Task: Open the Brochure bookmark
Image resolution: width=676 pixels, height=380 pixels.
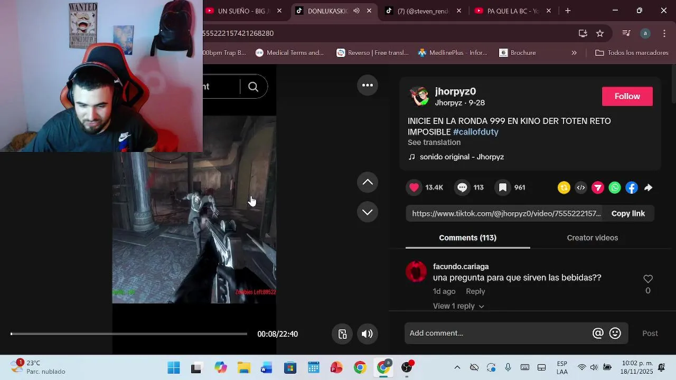Action: [518, 53]
